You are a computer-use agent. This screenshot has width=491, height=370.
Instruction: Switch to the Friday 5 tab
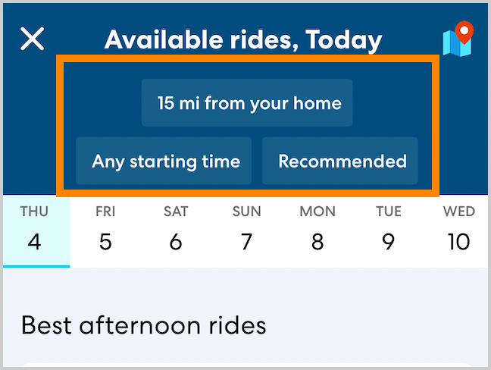pyautogui.click(x=105, y=230)
